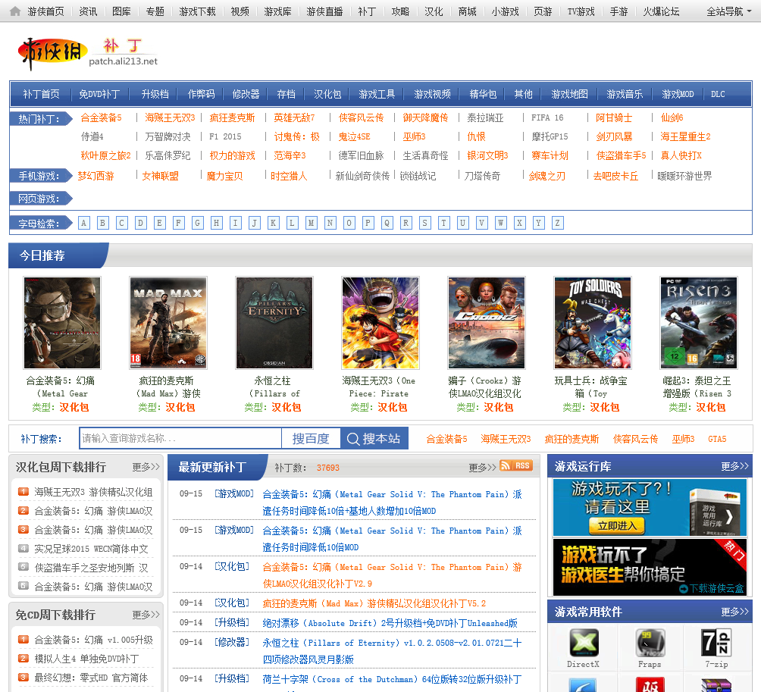The image size is (761, 692).
Task: Expand 更多 in 游戏运行库 panel
Action: pos(734,466)
